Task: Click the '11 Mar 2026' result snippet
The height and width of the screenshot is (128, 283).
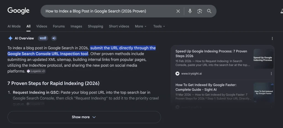Action: click(x=213, y=97)
